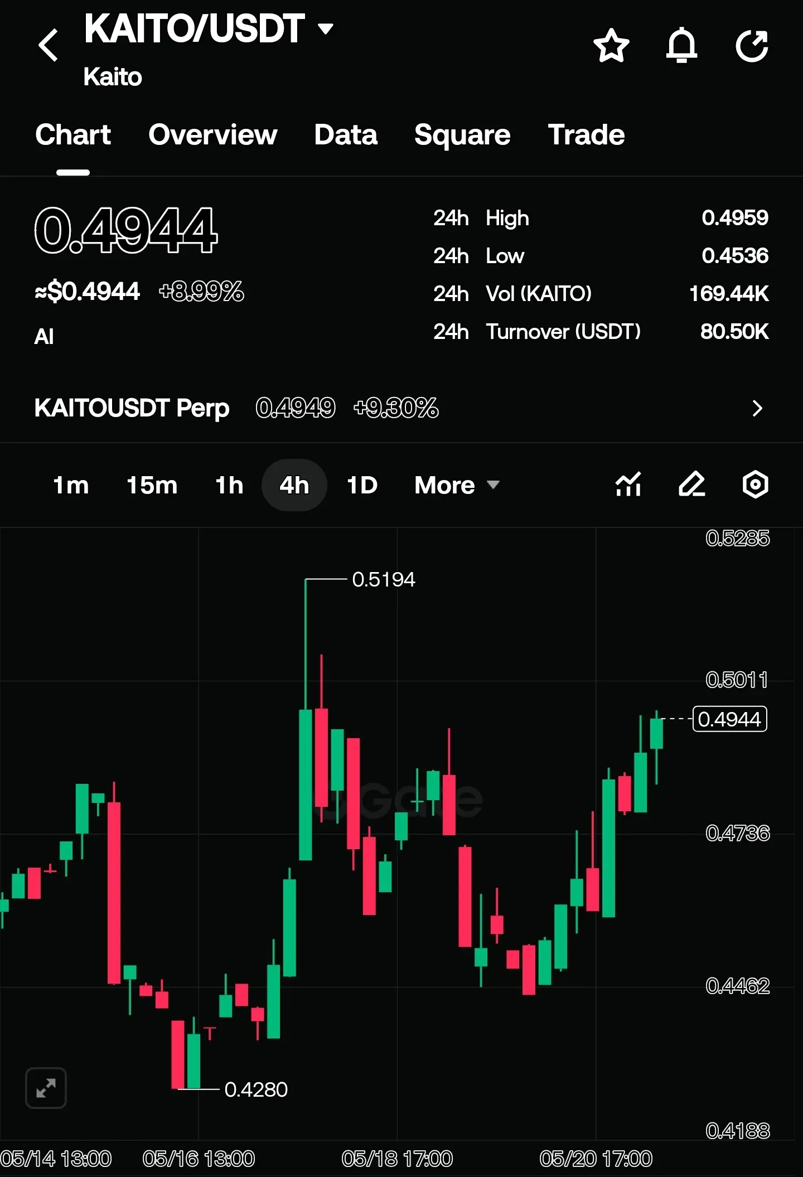Open chart indicators icon
This screenshot has height=1177, width=803.
point(628,484)
